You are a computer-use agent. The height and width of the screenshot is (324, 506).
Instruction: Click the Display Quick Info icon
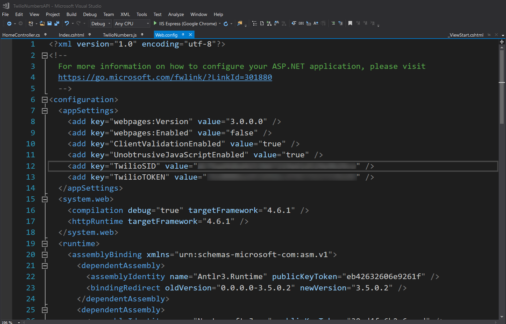309,23
